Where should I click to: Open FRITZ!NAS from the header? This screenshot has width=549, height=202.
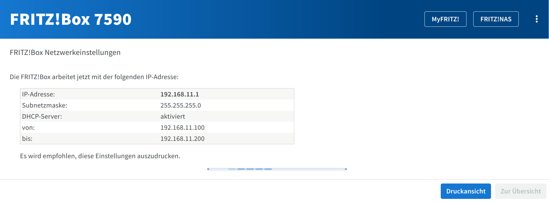click(496, 19)
